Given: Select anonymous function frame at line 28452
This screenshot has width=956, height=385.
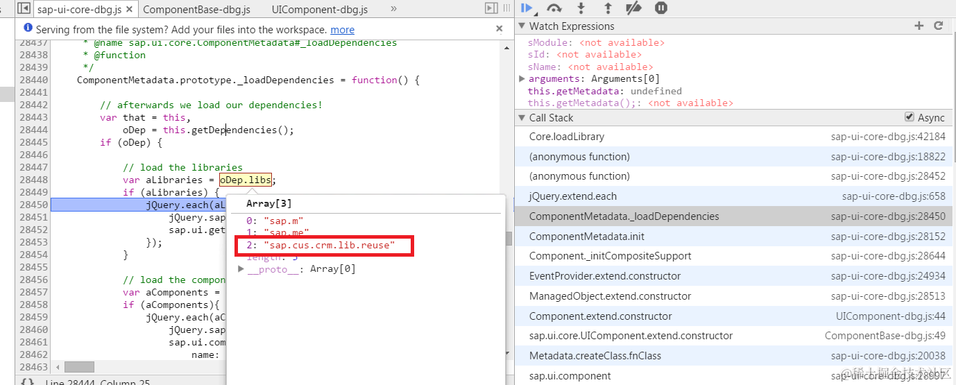Looking at the screenshot, I should coord(735,176).
